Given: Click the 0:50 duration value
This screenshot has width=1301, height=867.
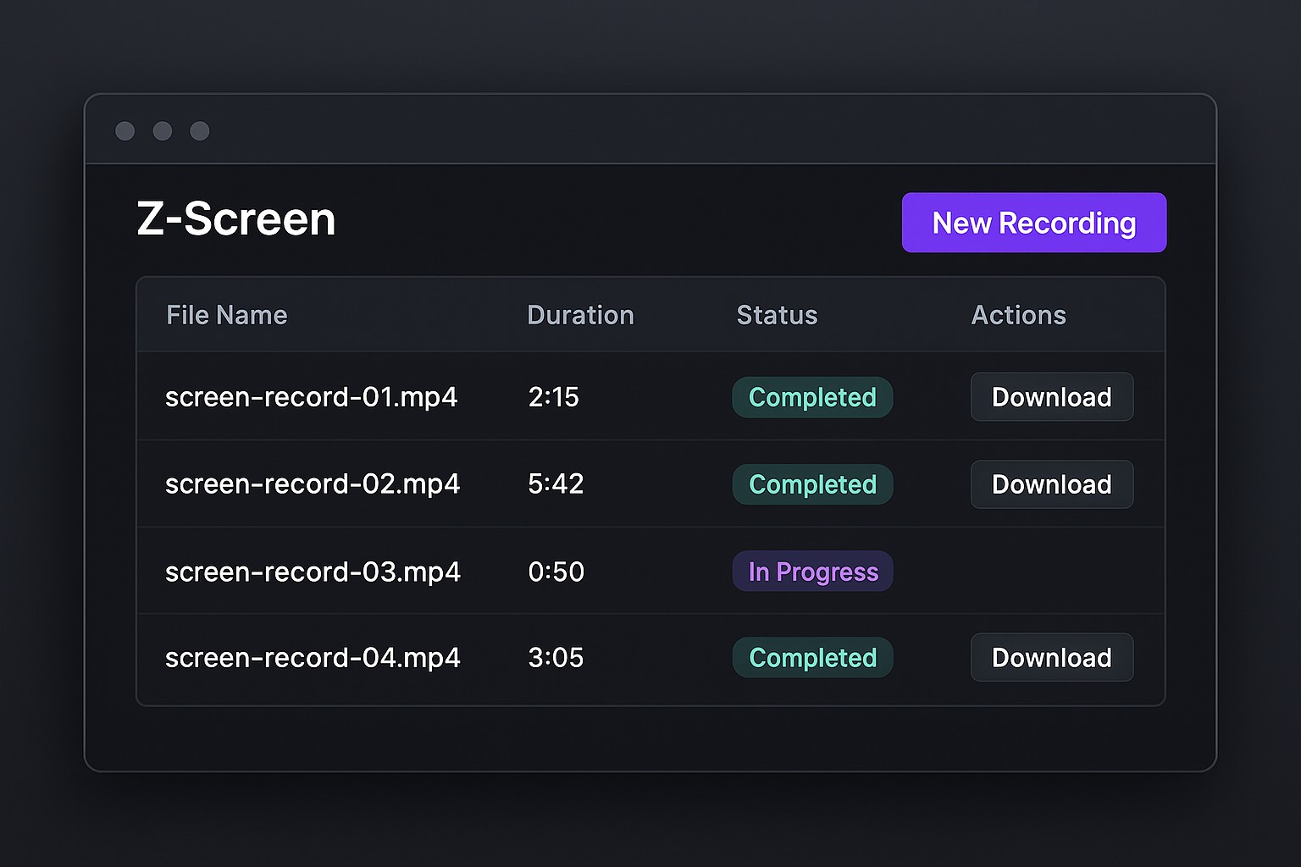Looking at the screenshot, I should pyautogui.click(x=556, y=572).
